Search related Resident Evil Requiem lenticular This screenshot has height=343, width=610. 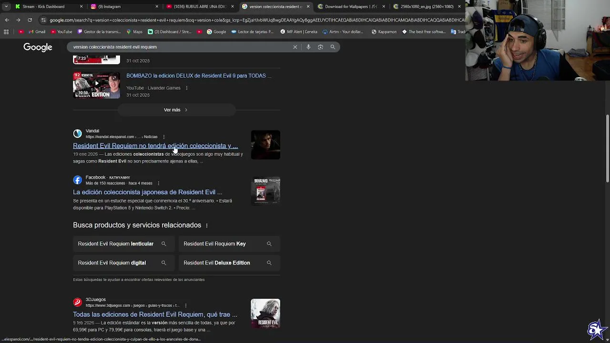pos(123,244)
